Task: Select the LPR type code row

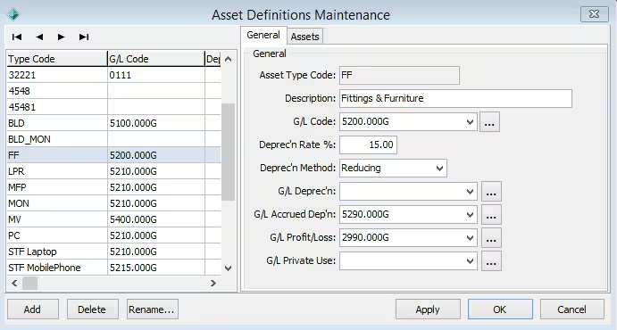Action: [113, 171]
